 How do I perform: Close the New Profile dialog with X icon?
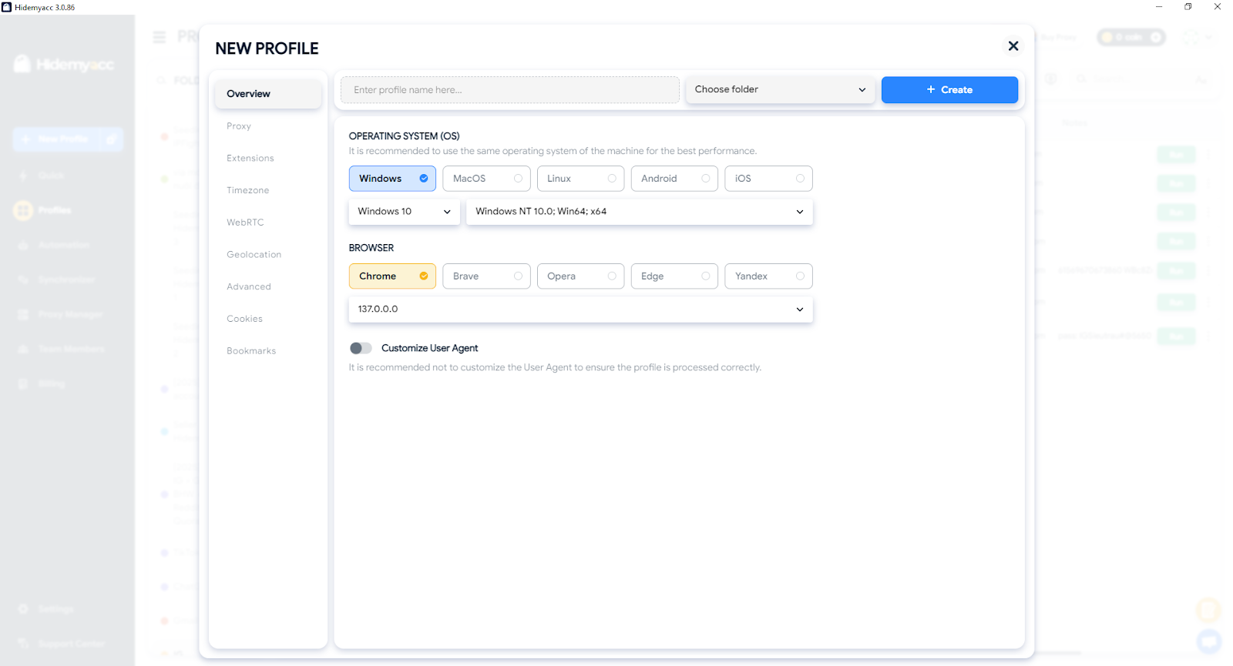[x=1013, y=46]
